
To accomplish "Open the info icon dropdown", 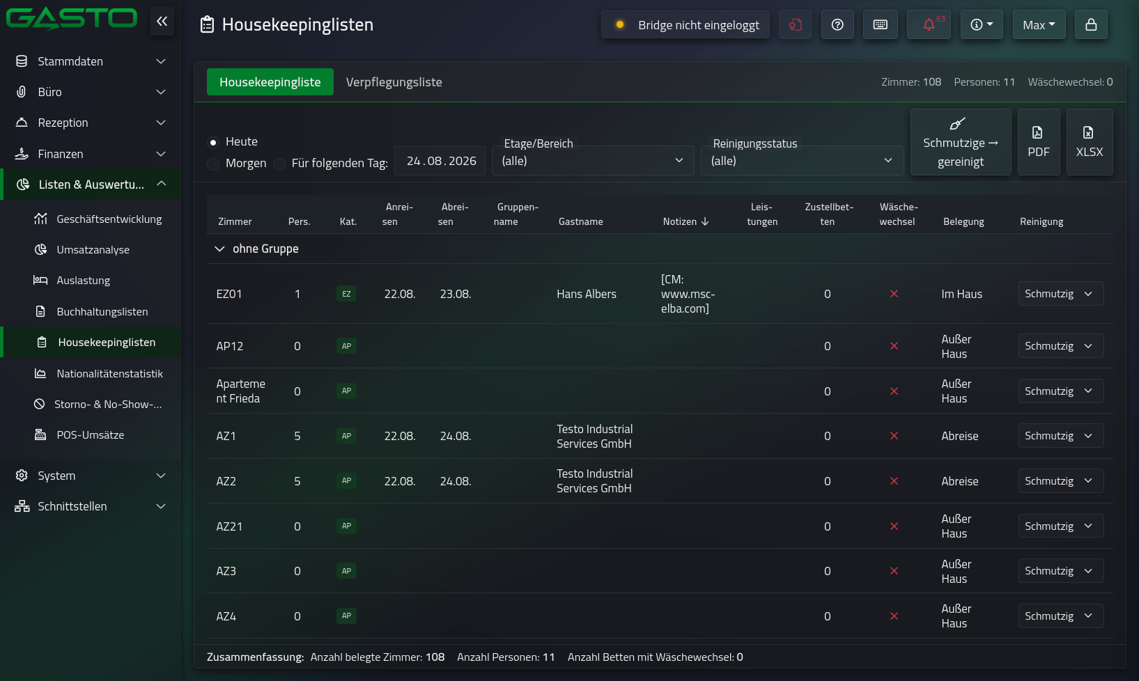I will (x=982, y=24).
